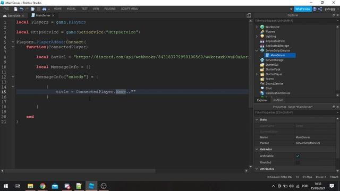Screen dimensions: 340x191
Task: Click the Stop square icon in toolbar
Action: pos(39,9)
